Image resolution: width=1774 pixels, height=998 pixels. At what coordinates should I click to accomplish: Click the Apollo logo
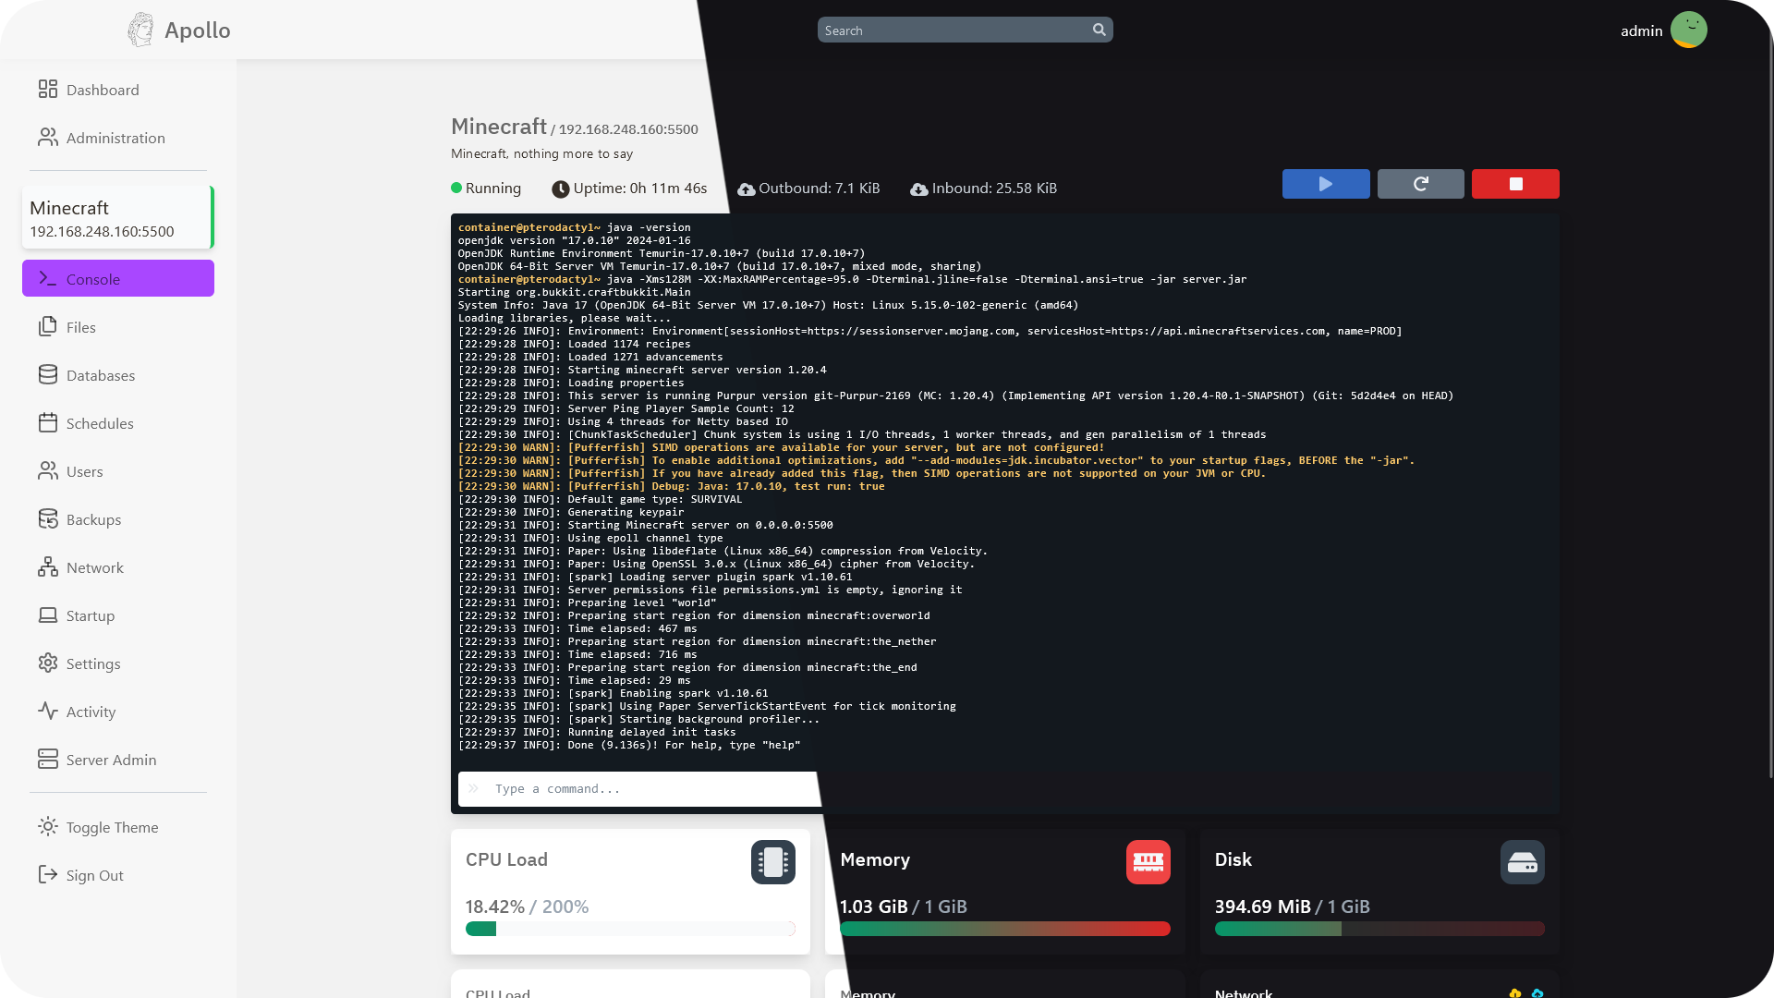(179, 30)
